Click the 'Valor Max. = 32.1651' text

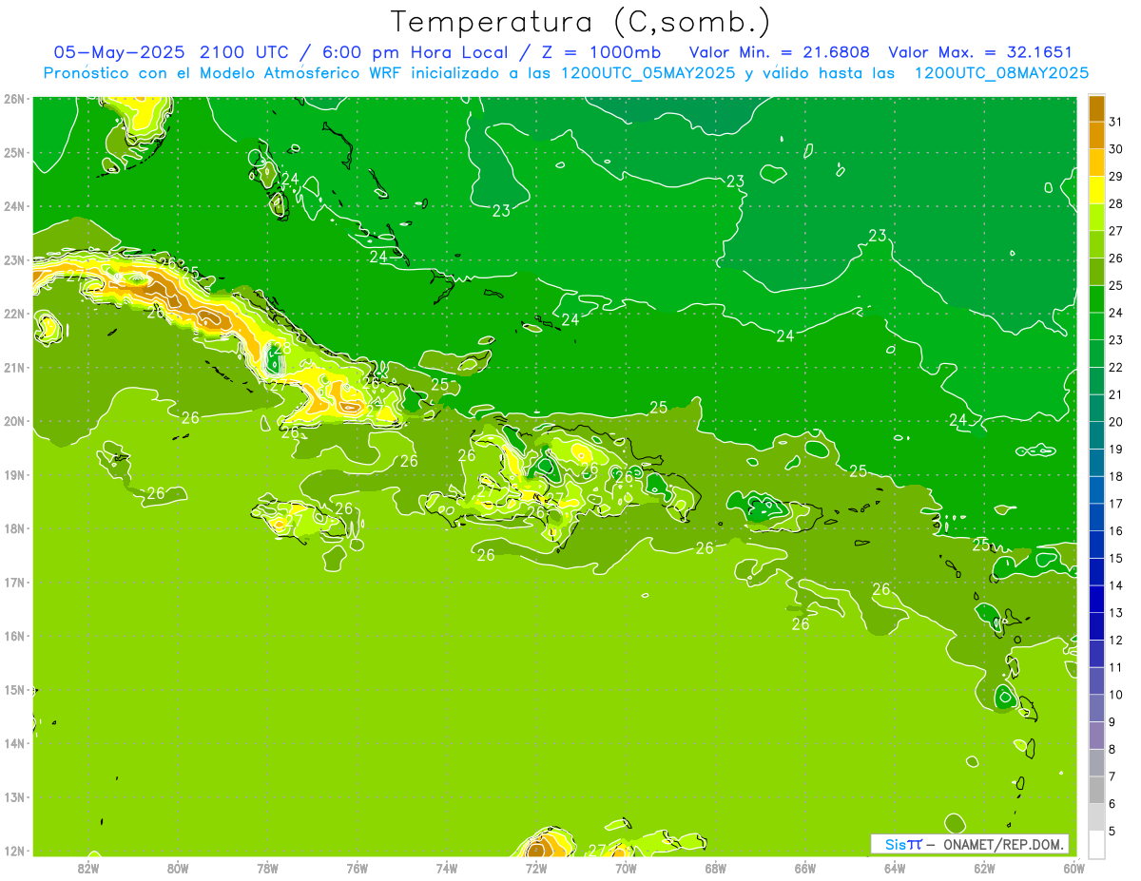tap(980, 52)
